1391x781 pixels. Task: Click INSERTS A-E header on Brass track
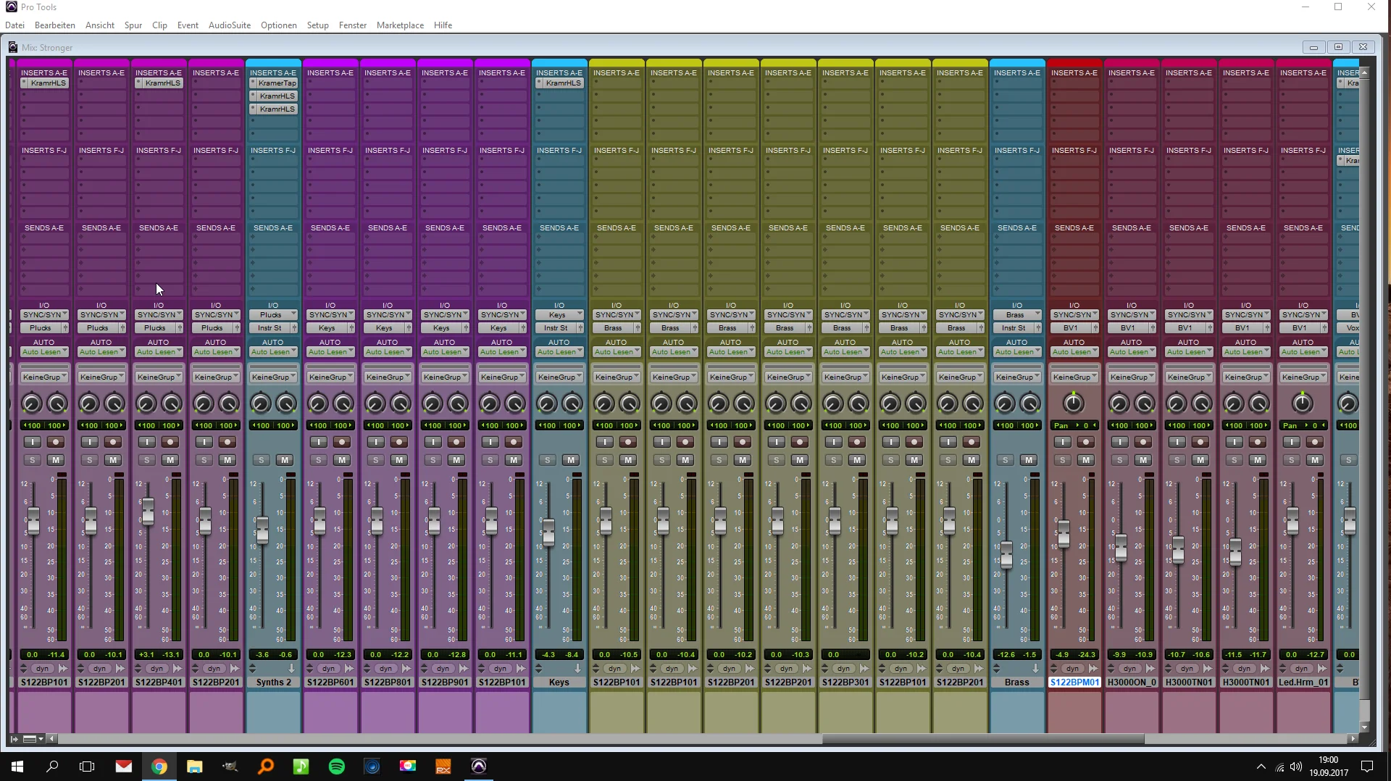tap(1017, 73)
